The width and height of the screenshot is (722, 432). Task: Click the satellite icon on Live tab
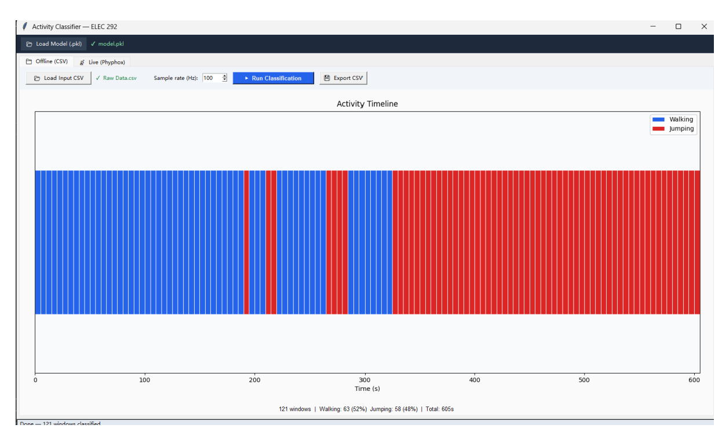click(x=82, y=62)
